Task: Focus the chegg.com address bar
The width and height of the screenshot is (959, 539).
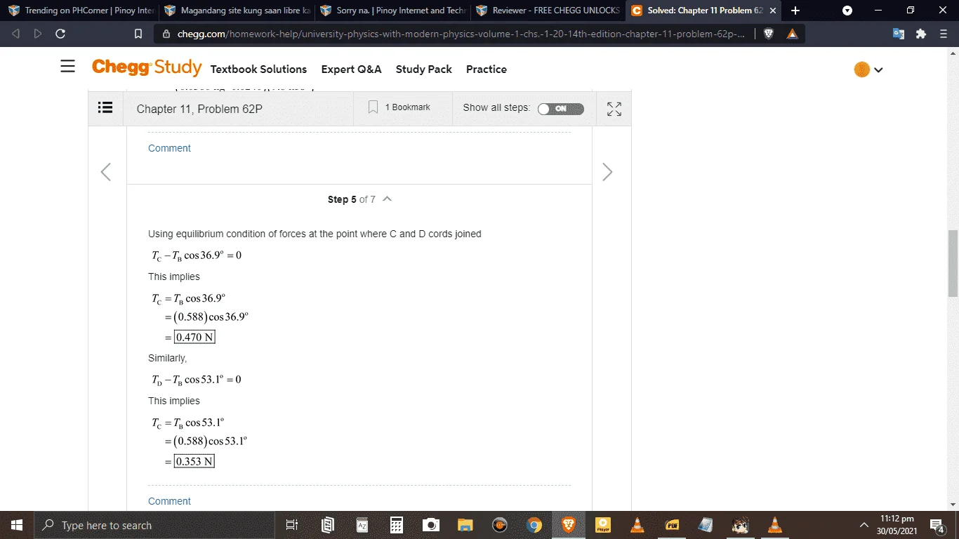Action: (x=461, y=34)
